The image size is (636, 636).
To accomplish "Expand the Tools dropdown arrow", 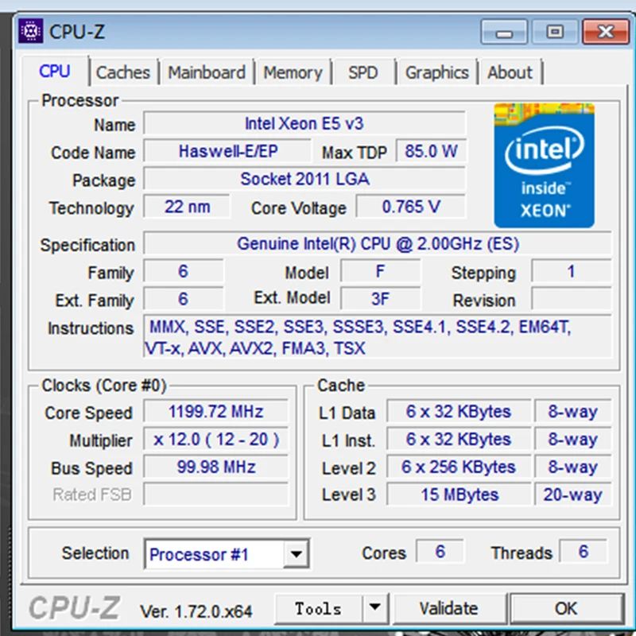I will pyautogui.click(x=375, y=607).
